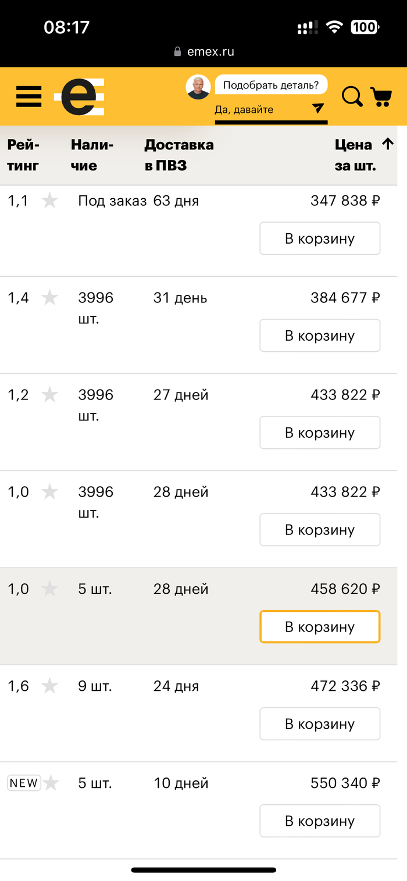Click the star next to rating 1,6
This screenshot has width=407, height=881.
pyautogui.click(x=50, y=686)
